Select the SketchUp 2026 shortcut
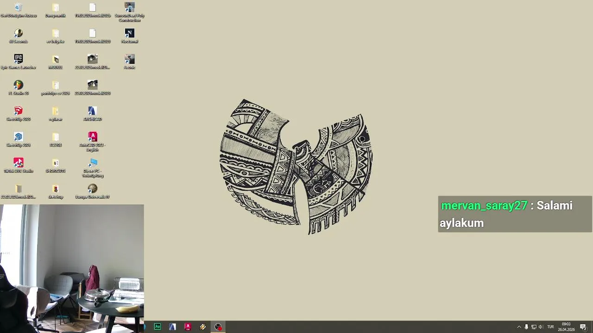The image size is (593, 333). (18, 140)
